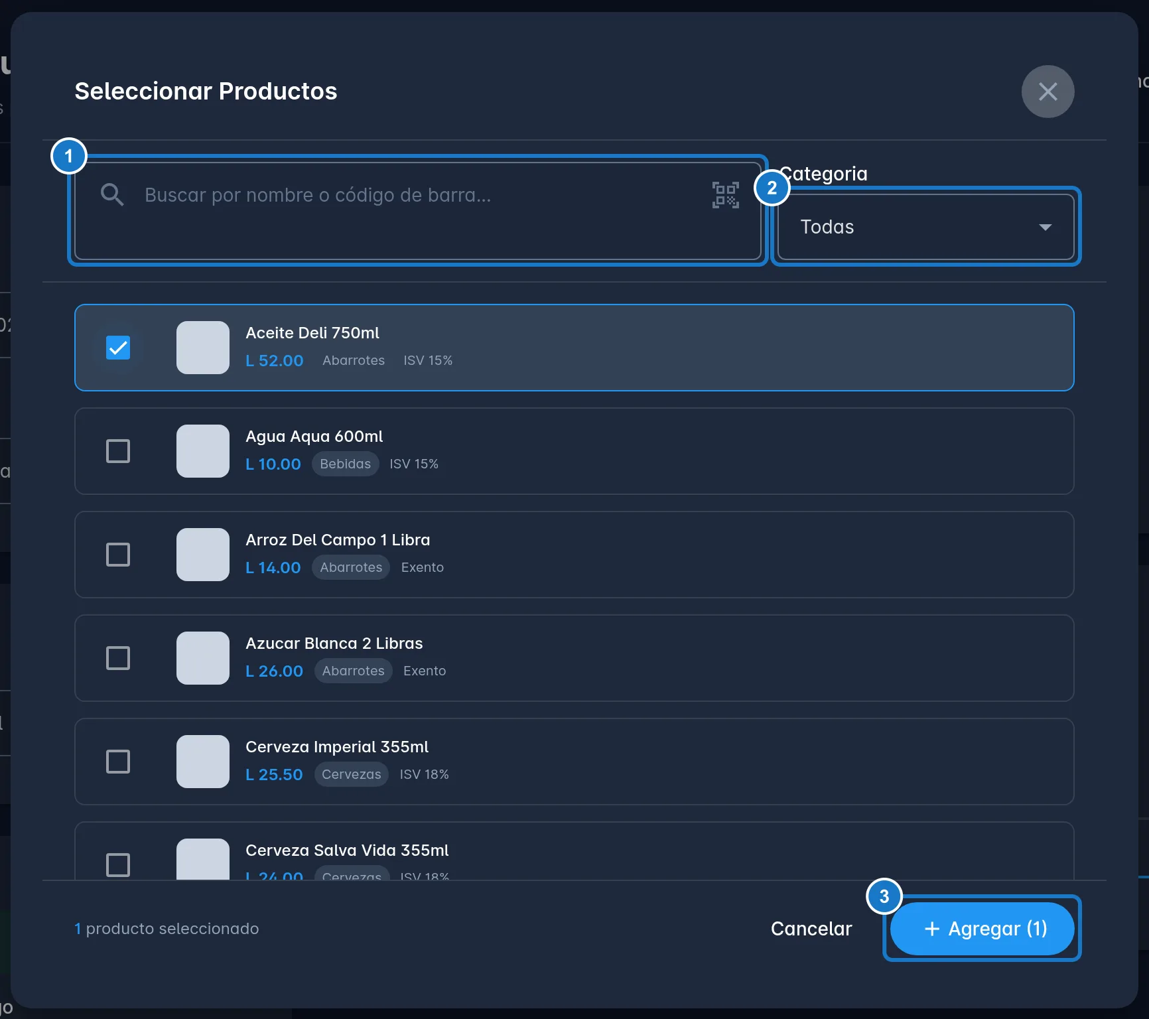The width and height of the screenshot is (1149, 1019).
Task: Click the Cerveza Salva Vida 355ml name
Action: click(347, 850)
